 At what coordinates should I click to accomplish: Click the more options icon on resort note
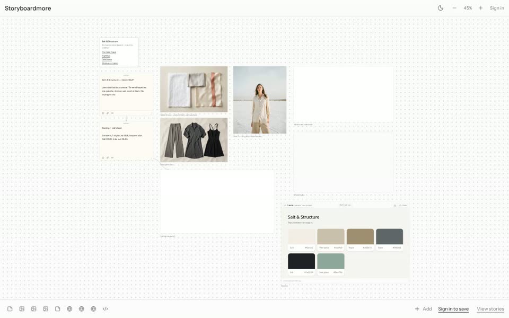point(112,113)
